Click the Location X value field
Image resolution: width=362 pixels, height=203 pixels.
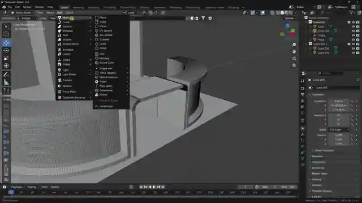click(339, 101)
